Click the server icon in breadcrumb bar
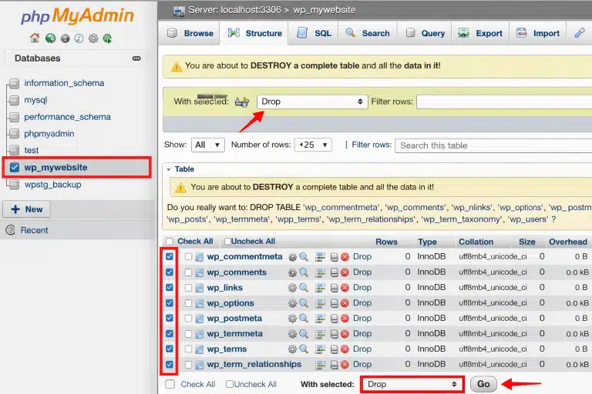 click(179, 11)
